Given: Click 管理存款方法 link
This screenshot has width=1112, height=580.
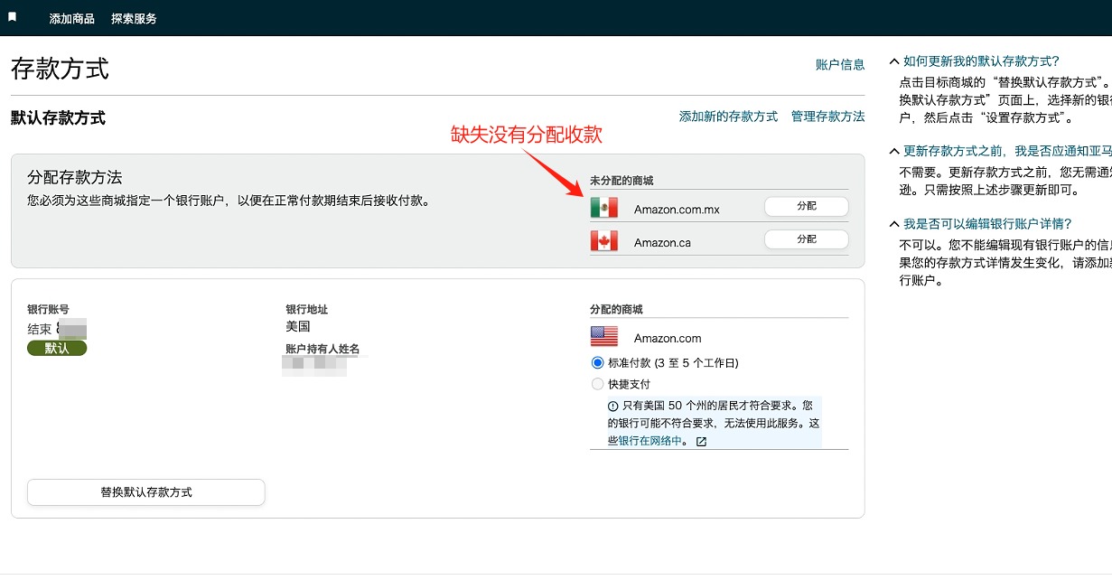Looking at the screenshot, I should coord(827,117).
